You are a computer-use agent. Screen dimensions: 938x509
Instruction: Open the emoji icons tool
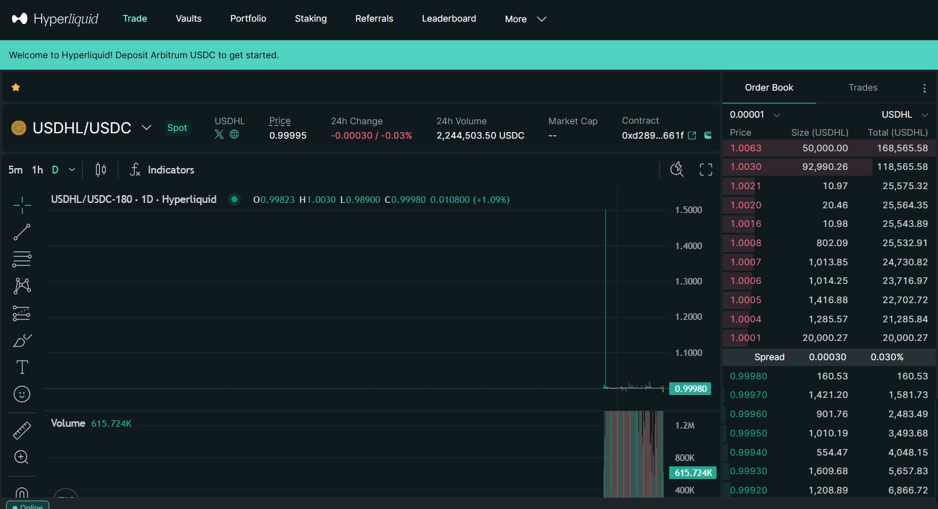pos(22,394)
